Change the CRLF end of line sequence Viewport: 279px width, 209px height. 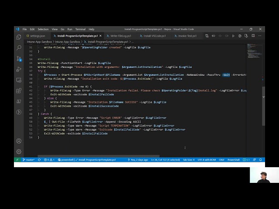(221, 160)
